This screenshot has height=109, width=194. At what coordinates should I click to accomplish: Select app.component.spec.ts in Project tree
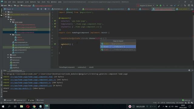[x=22, y=47]
